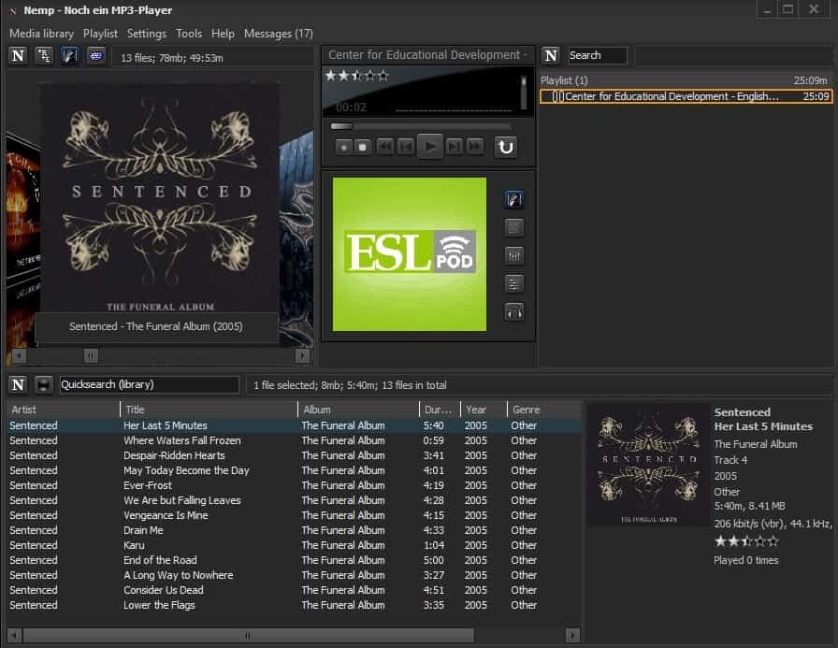838x648 pixels.
Task: Open the equalizer panel icon
Action: [x=513, y=255]
